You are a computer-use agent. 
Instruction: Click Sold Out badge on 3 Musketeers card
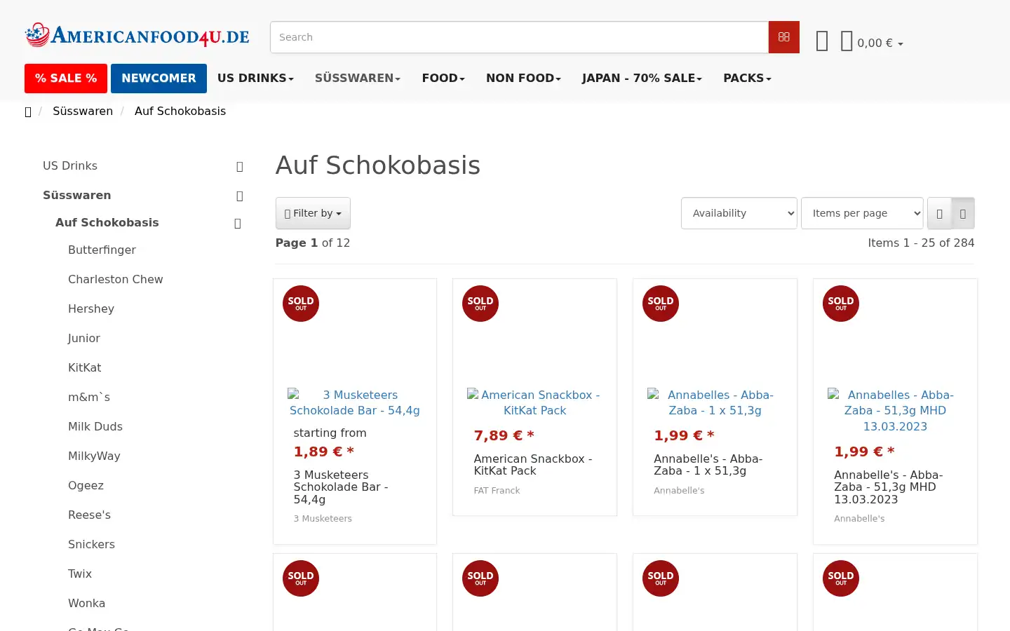[x=301, y=304]
